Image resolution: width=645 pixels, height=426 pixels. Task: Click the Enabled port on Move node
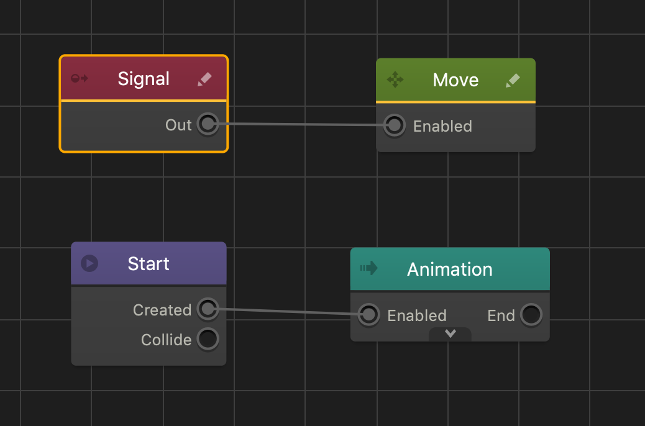(x=394, y=125)
